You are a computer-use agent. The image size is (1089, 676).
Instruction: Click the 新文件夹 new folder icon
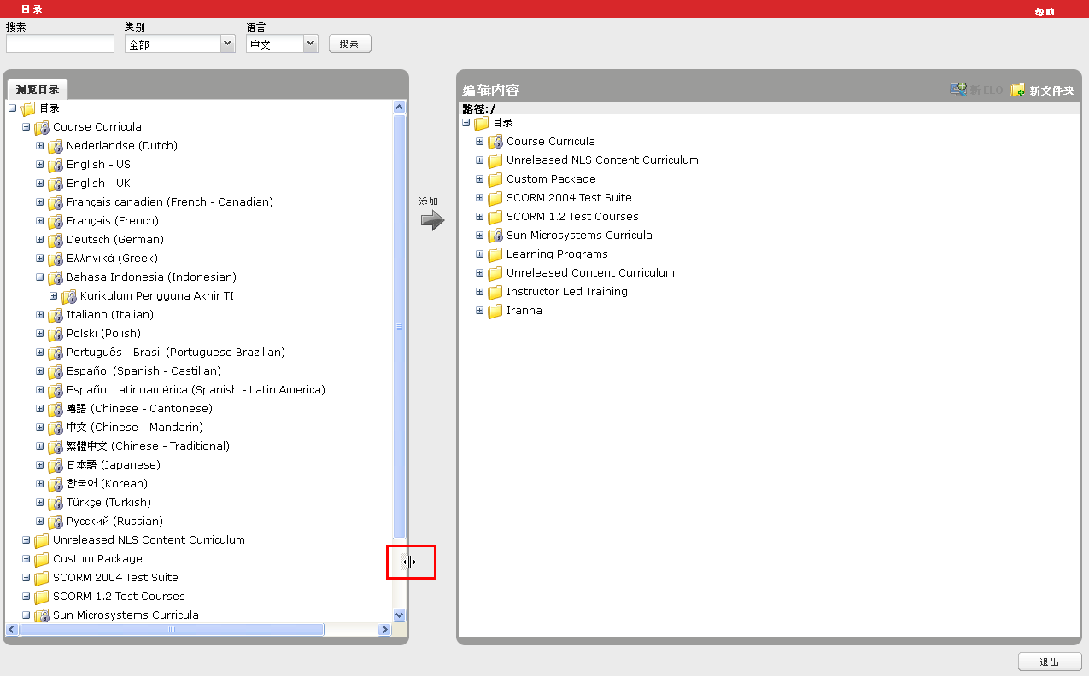pos(1017,90)
